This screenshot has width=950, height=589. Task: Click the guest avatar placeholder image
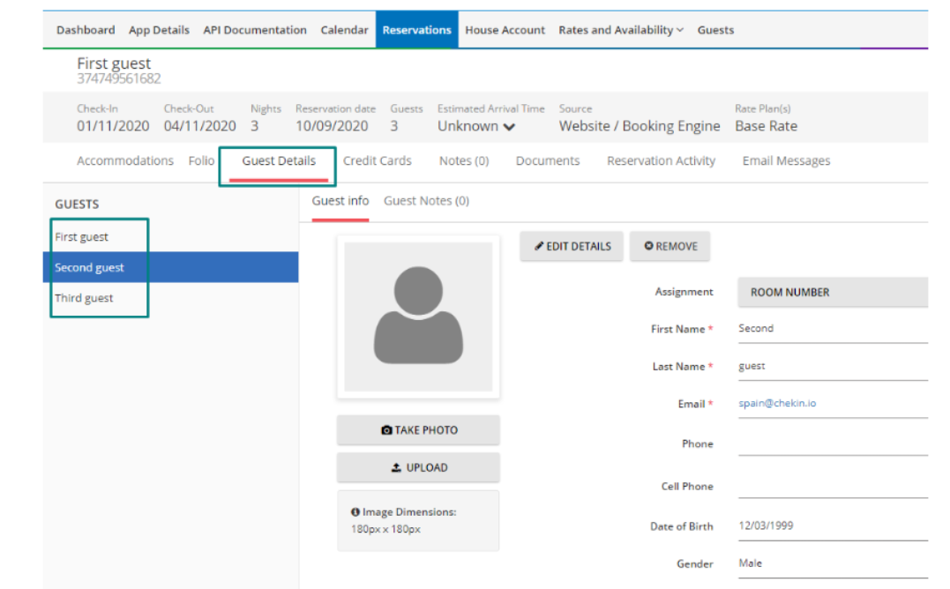[x=418, y=317]
